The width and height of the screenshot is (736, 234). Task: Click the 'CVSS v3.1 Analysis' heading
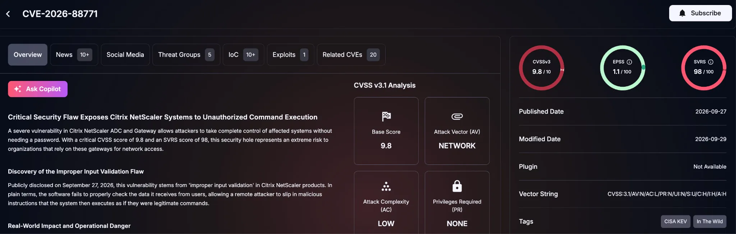click(x=385, y=85)
